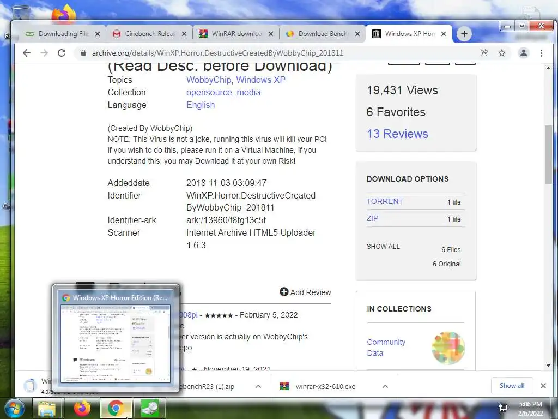Click the 6 Favorites text
This screenshot has width=558, height=419.
click(396, 112)
